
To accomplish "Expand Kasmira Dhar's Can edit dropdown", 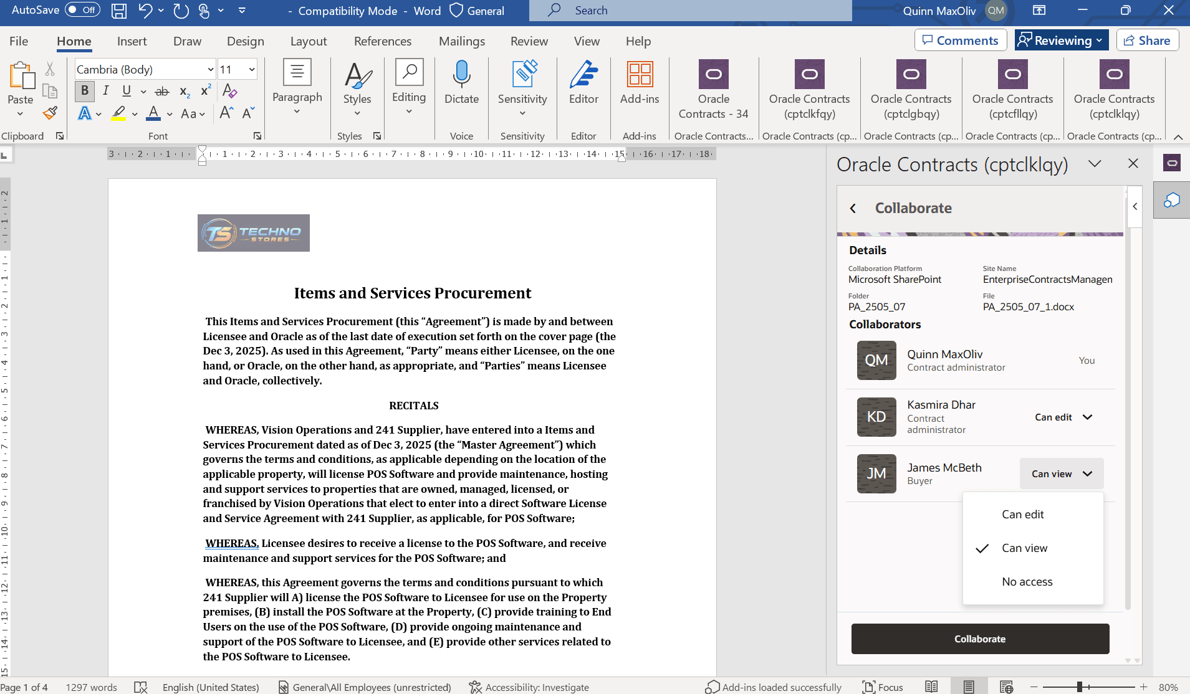I will 1063,417.
